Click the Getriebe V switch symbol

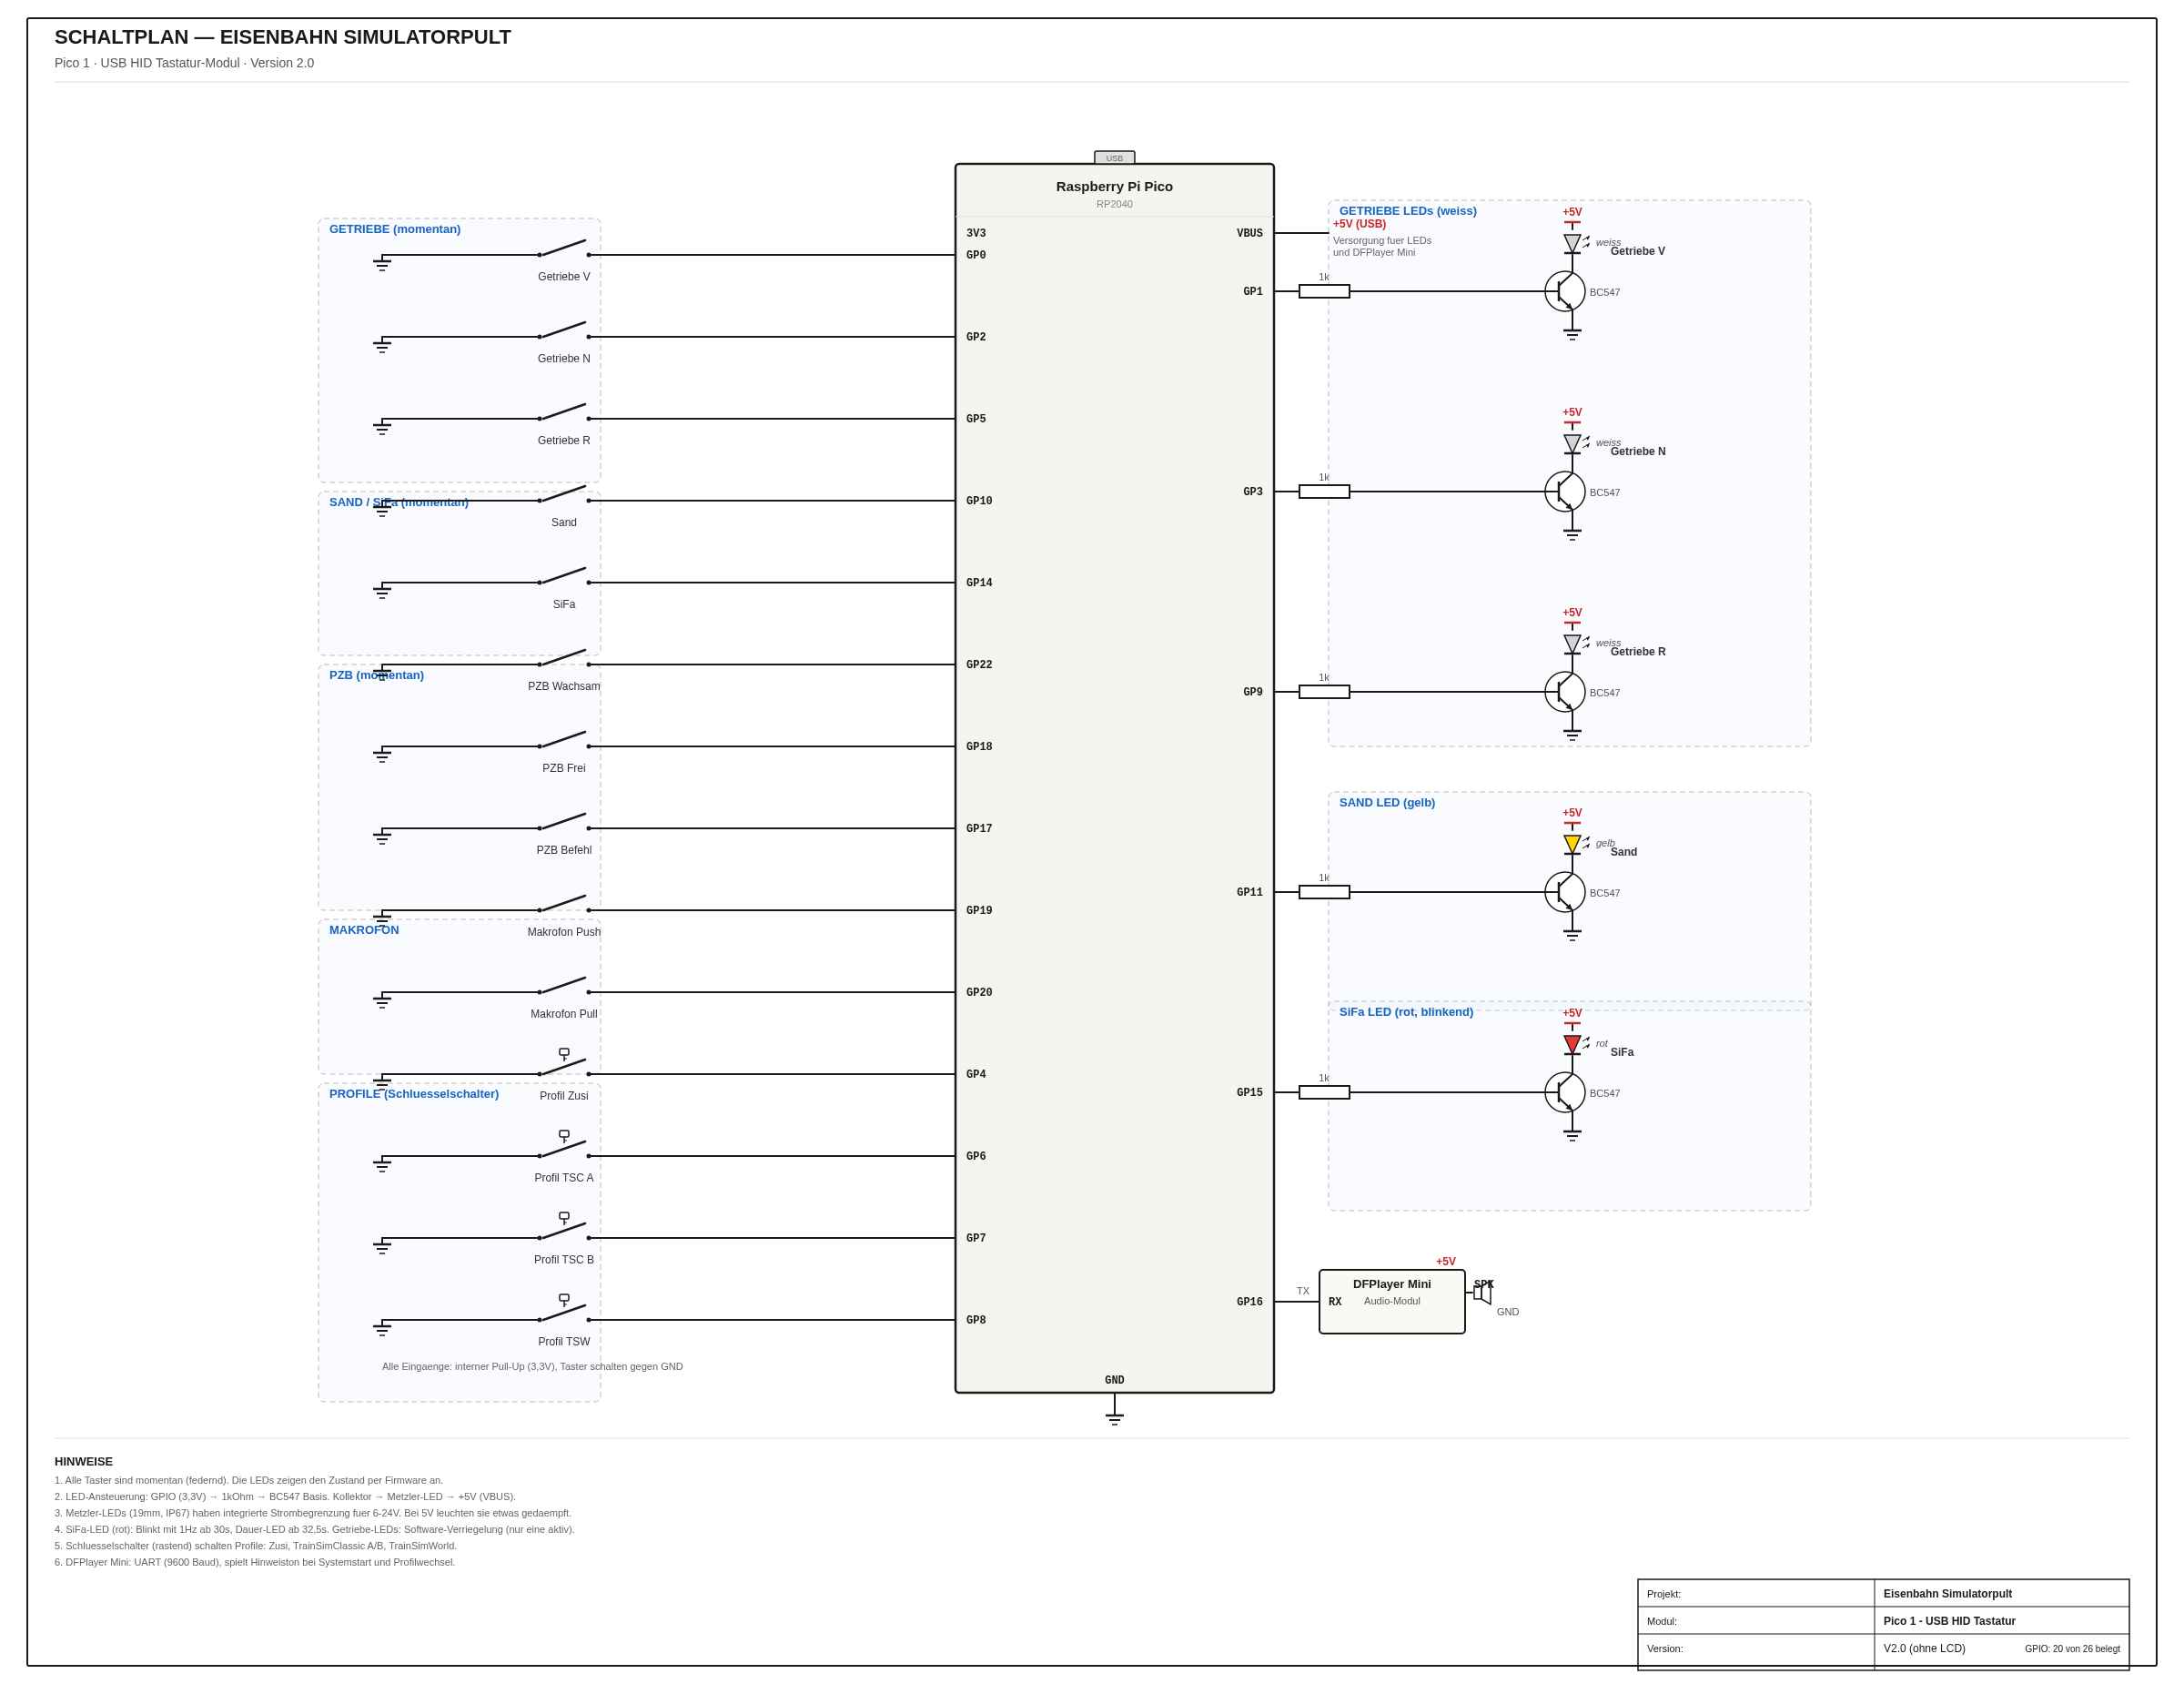pyautogui.click(x=564, y=248)
